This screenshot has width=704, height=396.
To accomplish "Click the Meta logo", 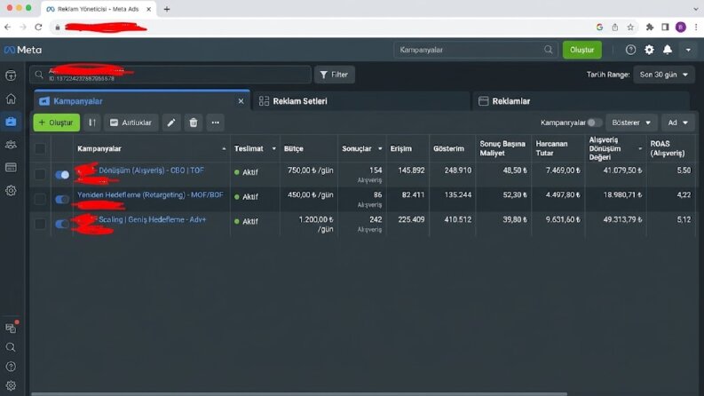I will tap(23, 50).
